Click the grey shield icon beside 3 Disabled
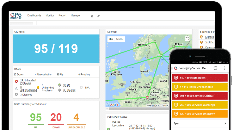This screenshot has height=130, width=233. point(16,95)
